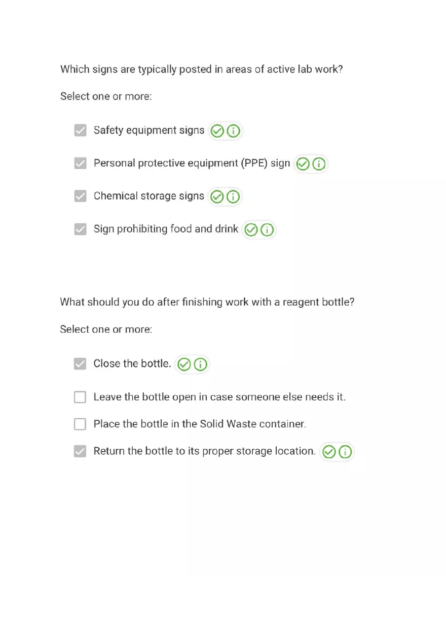Show info for Sign prohibiting food and drink

click(x=267, y=229)
